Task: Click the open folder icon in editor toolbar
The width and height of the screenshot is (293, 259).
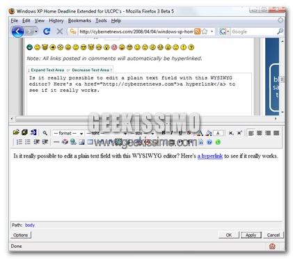Action: [x=16, y=132]
